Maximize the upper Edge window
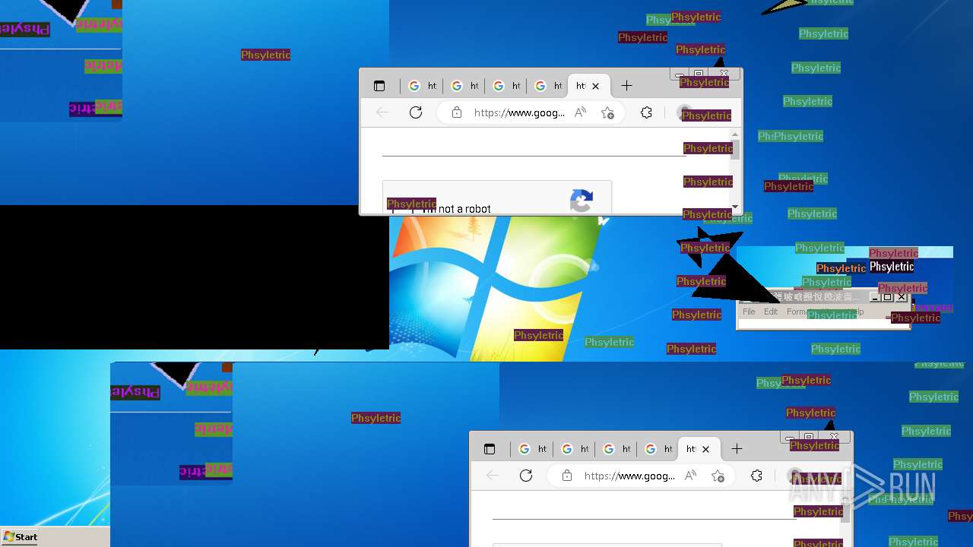The width and height of the screenshot is (973, 547). [699, 74]
